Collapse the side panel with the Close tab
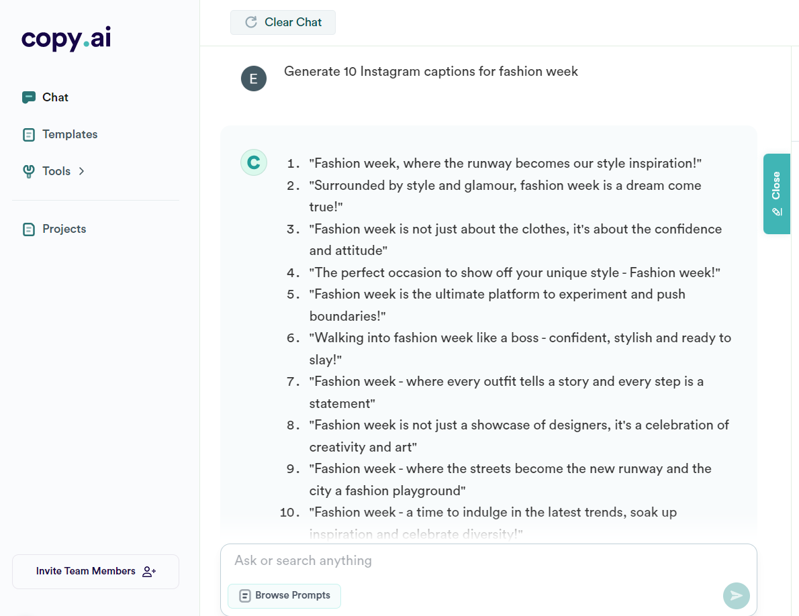 (776, 193)
